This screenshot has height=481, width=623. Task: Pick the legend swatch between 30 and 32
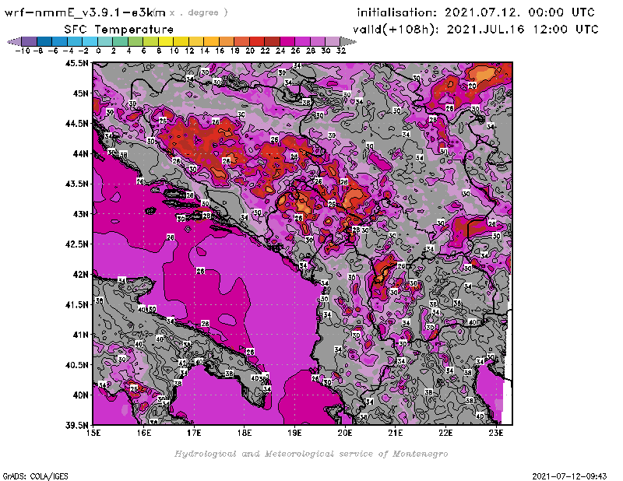(333, 41)
